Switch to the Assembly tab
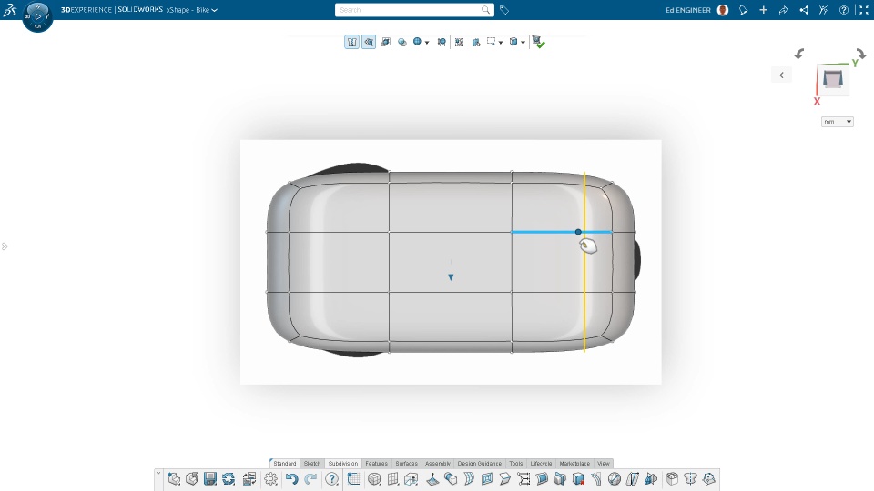 (x=438, y=463)
